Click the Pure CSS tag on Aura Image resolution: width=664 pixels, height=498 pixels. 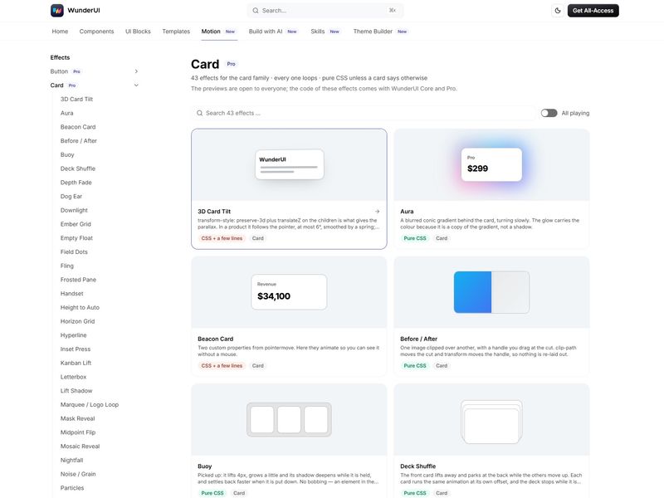pyautogui.click(x=415, y=238)
